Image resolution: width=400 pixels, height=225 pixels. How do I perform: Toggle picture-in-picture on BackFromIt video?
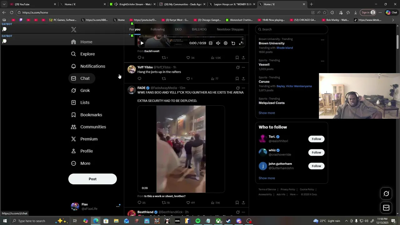pyautogui.click(x=233, y=43)
